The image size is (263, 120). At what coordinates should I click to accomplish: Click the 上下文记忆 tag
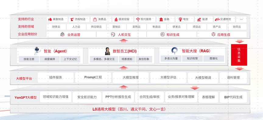click(70, 59)
